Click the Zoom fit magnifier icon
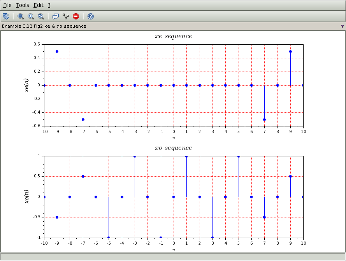The width and height of the screenshot is (346, 261). click(x=41, y=16)
